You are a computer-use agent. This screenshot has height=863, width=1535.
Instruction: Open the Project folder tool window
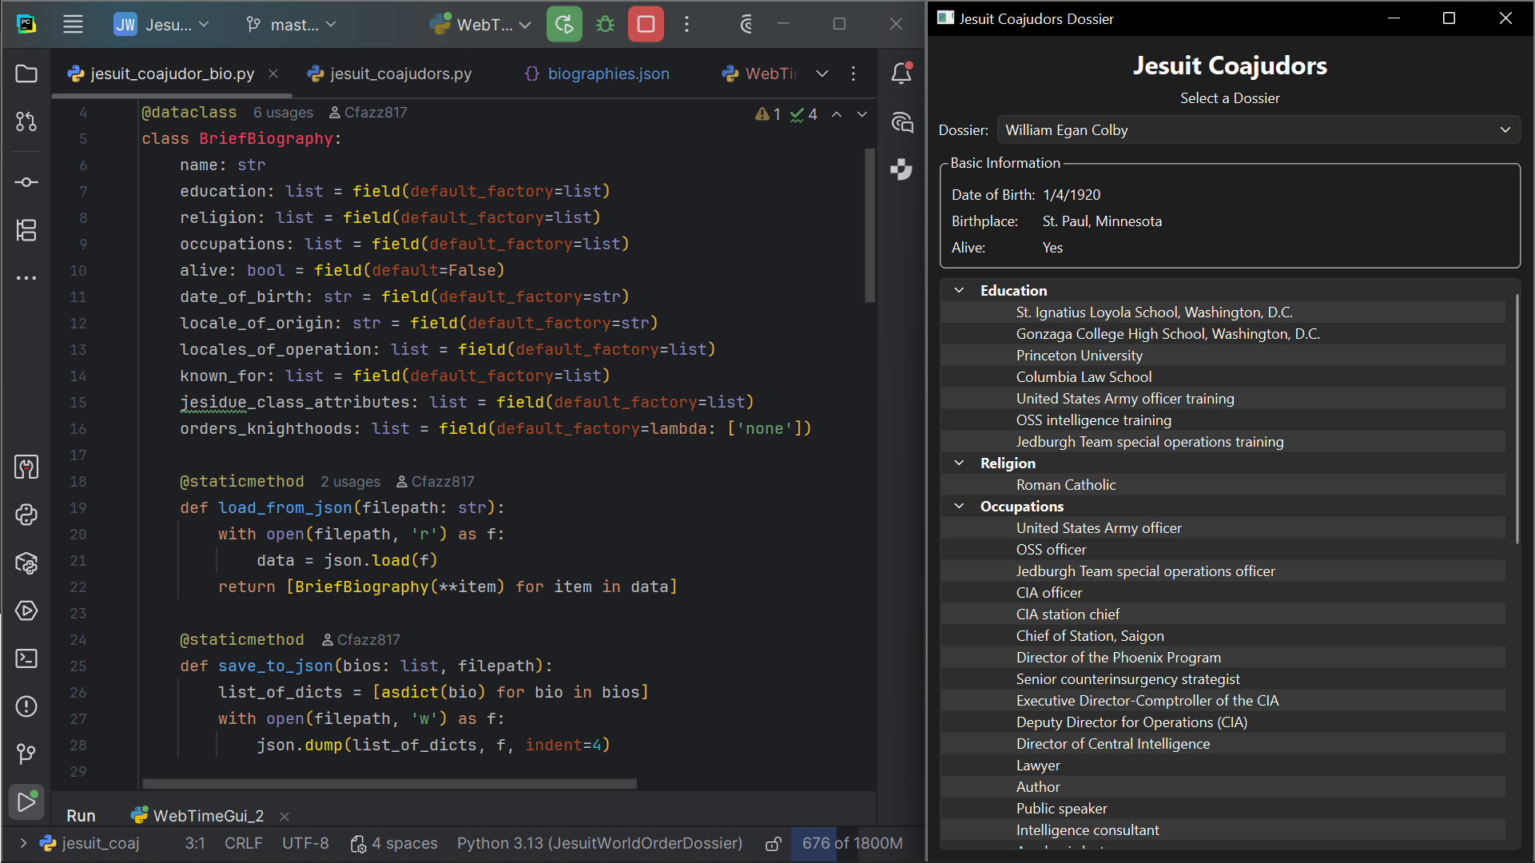[26, 74]
